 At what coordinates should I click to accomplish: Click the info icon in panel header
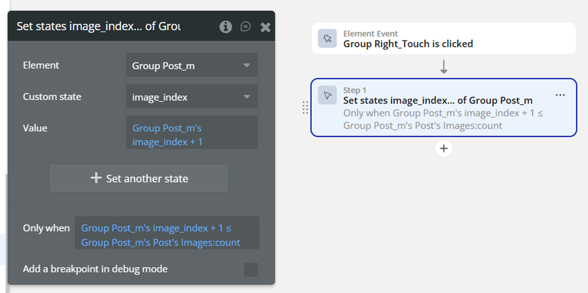[x=225, y=27]
